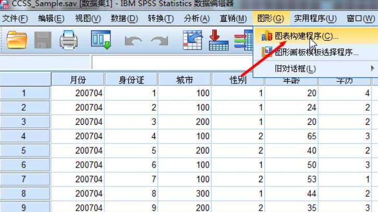
Task: Click 月份 cell 200704 in row 1
Action: (x=78, y=93)
